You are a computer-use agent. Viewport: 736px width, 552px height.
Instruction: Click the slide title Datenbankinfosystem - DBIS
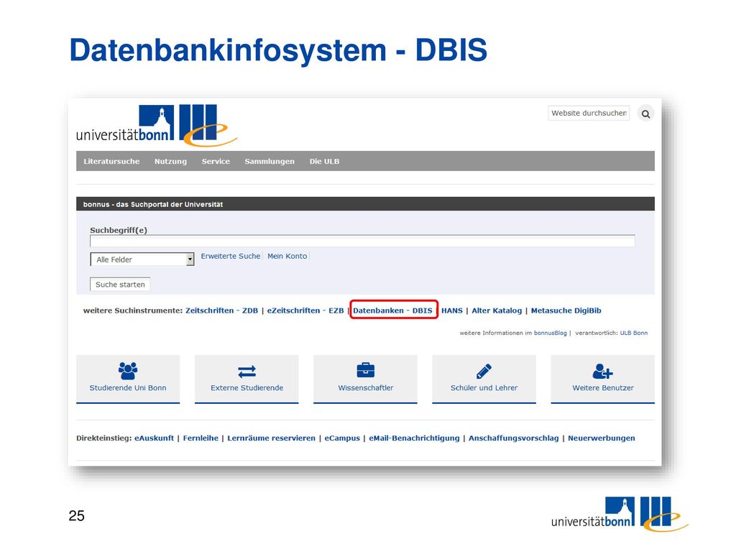point(278,50)
